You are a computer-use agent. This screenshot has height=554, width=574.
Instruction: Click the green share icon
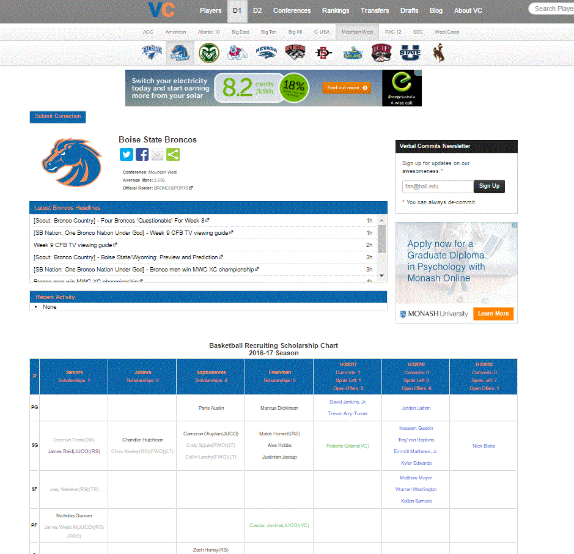point(173,155)
